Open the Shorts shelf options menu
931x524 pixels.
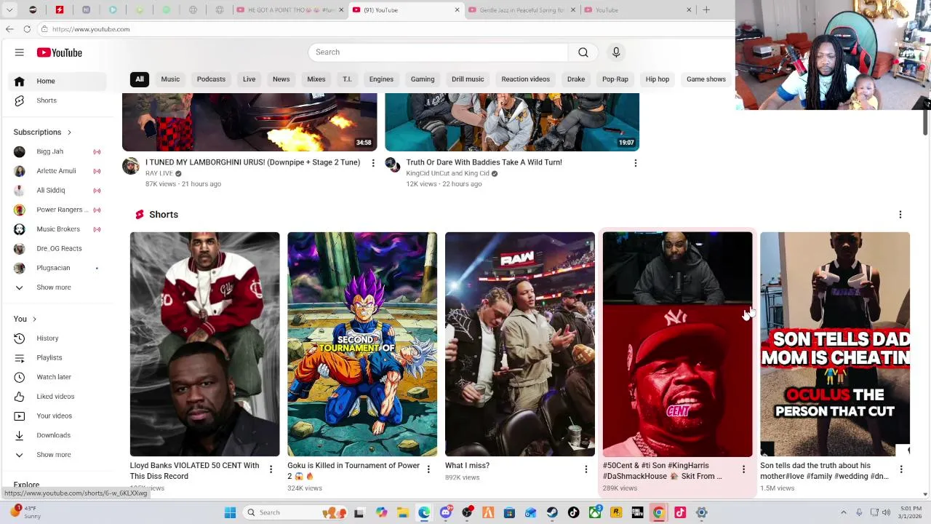pyautogui.click(x=900, y=215)
